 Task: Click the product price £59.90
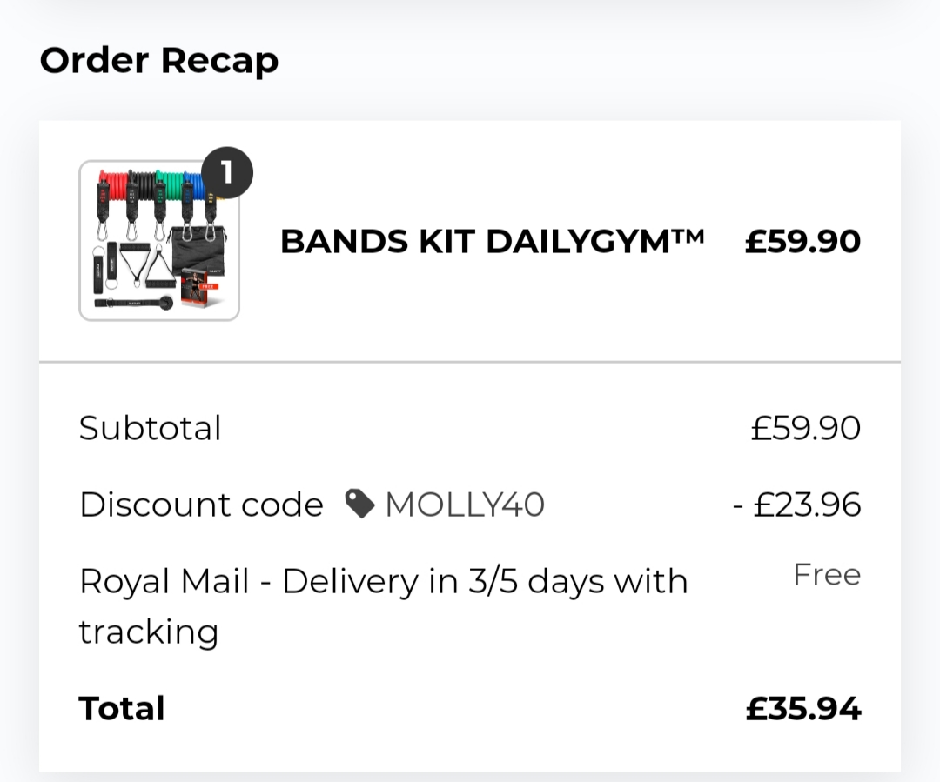802,242
